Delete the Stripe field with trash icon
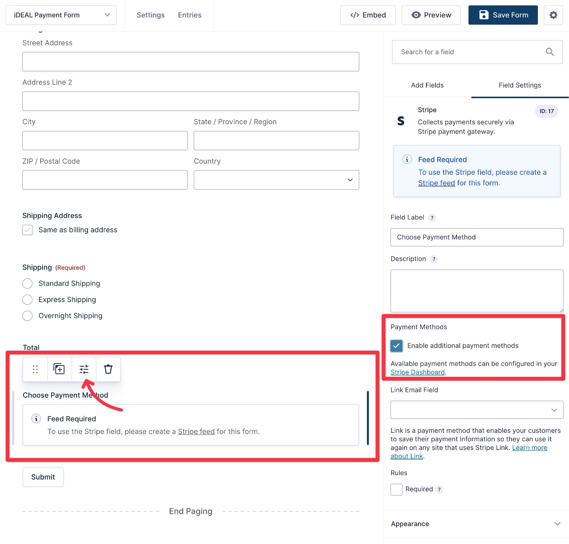The width and height of the screenshot is (569, 544). tap(108, 369)
